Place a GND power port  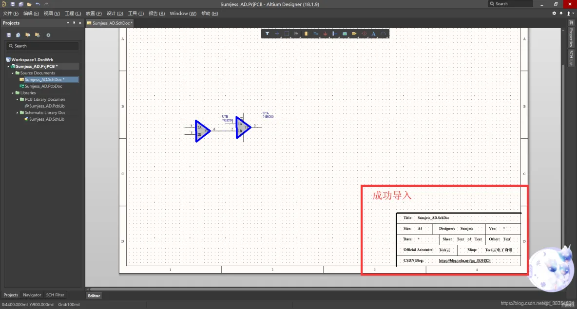(x=326, y=34)
